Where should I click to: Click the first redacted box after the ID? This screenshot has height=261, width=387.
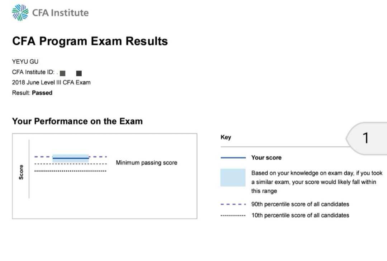63,73
